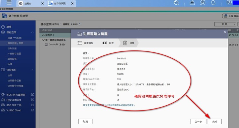Open iSCSI 與光纖通道 item
Screen dimensions: 239x128
[16, 95]
